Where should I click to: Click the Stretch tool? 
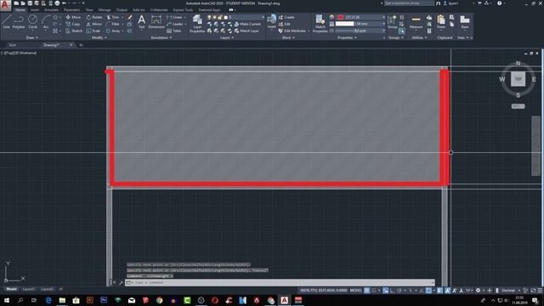(74, 31)
